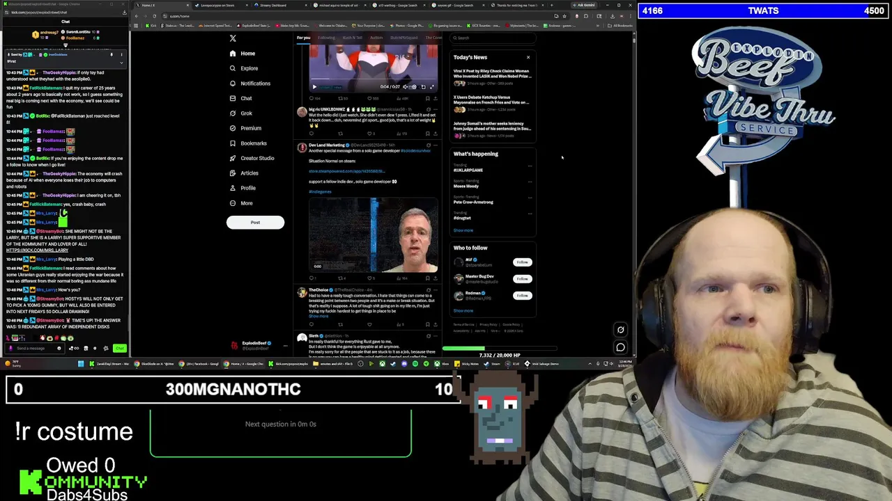892x501 pixels.
Task: Open Notifications in X sidebar
Action: point(250,83)
